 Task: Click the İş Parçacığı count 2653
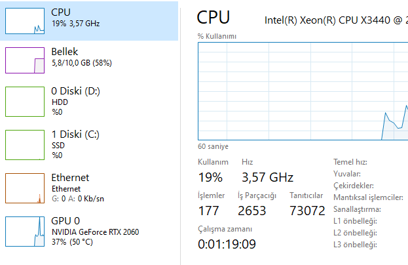[252, 211]
